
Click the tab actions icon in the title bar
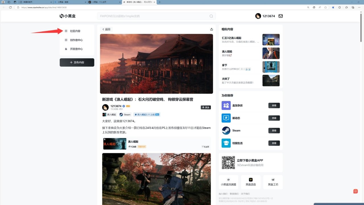(15, 2)
